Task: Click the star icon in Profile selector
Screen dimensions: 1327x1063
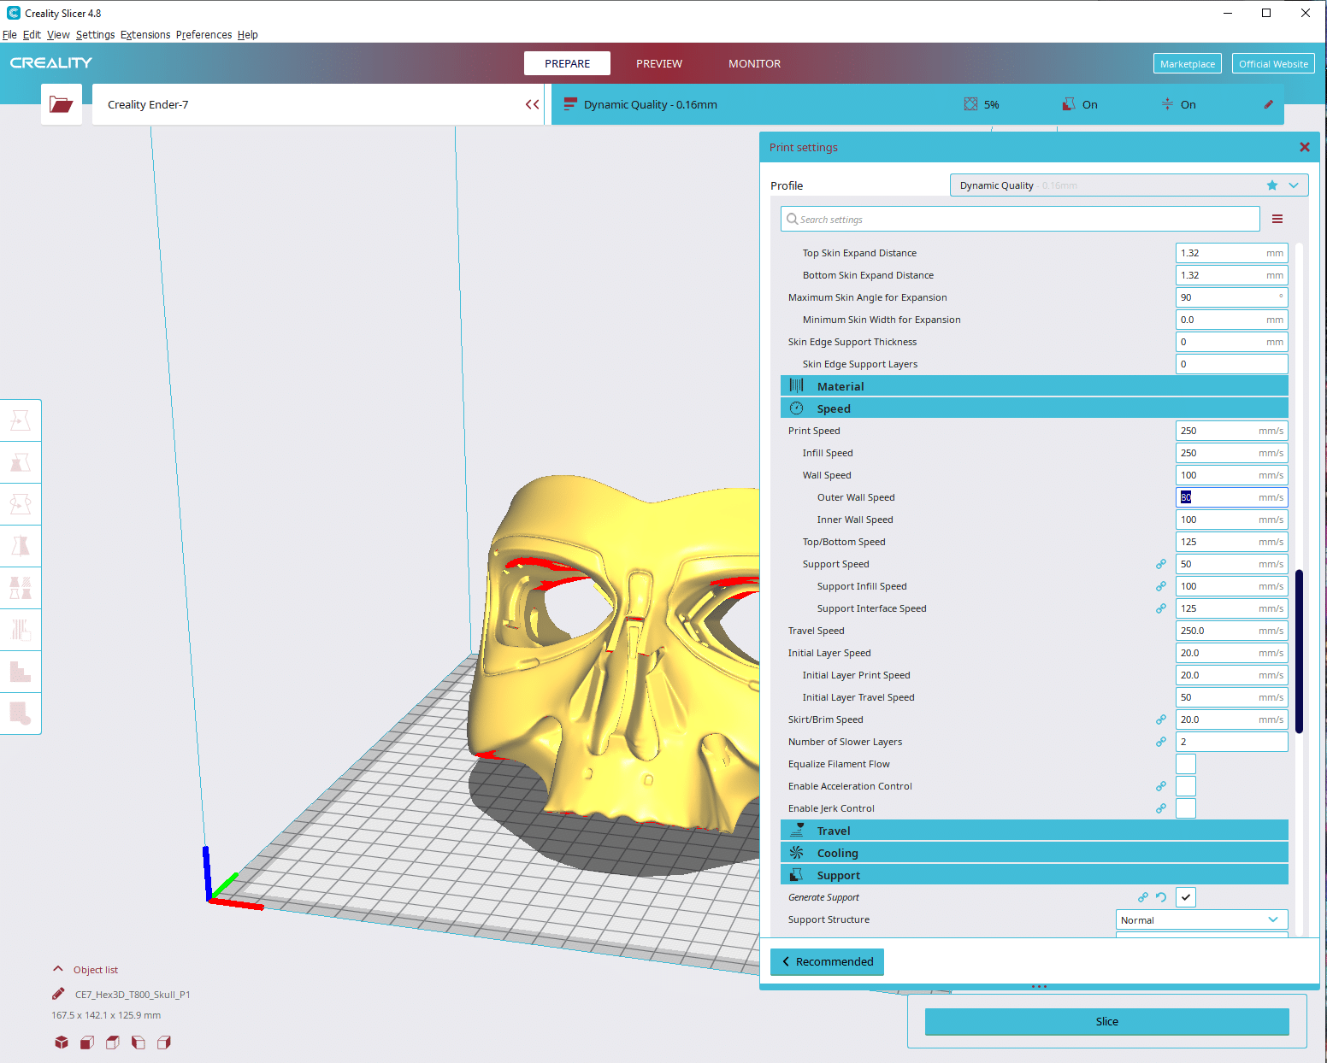Action: click(1272, 185)
